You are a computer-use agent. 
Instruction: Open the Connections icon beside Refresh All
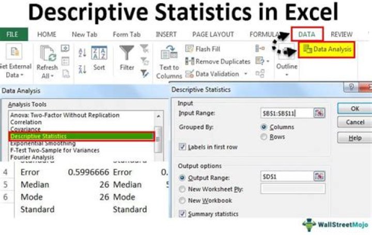(x=65, y=49)
